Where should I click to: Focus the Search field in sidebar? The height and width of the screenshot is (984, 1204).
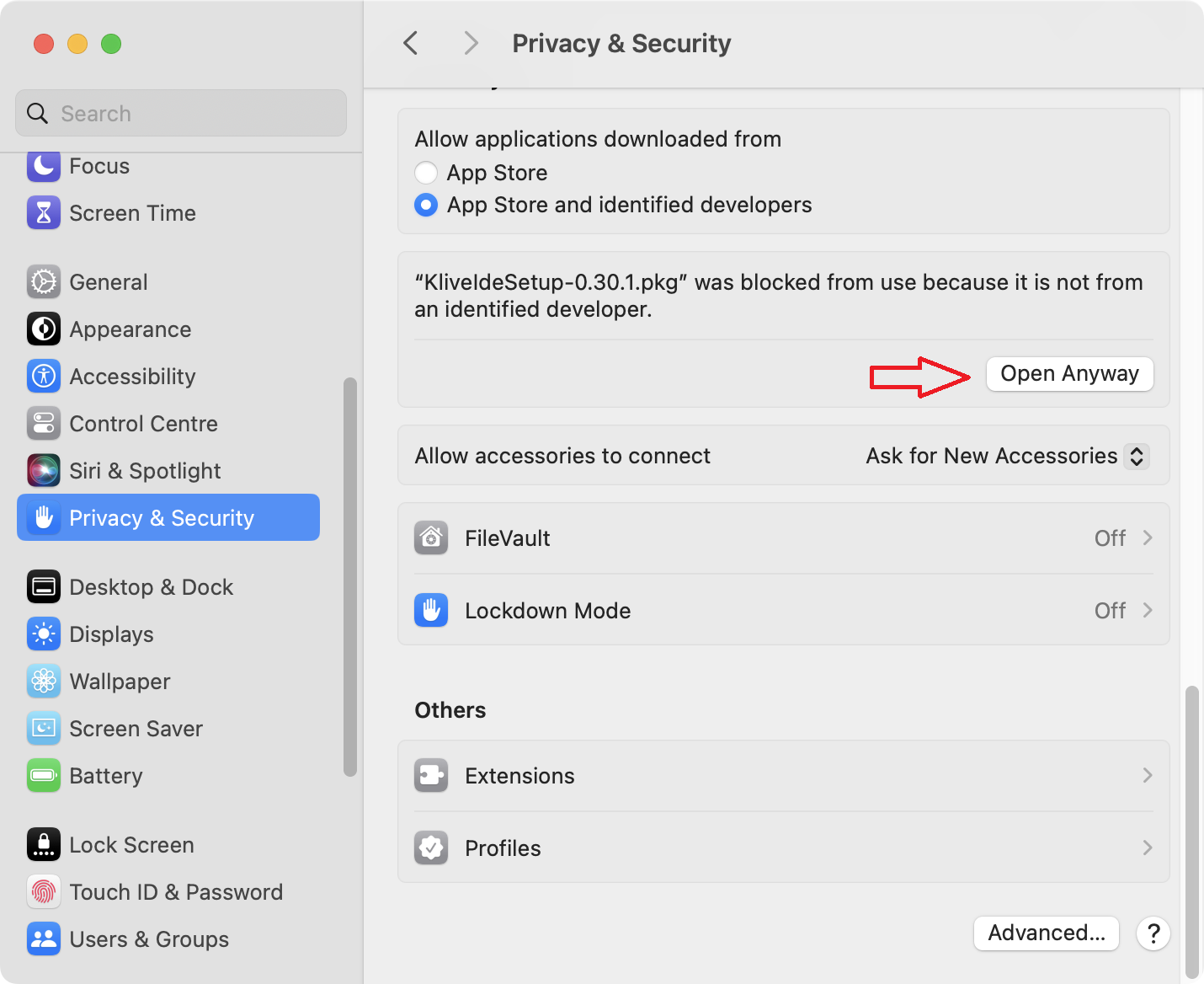coord(181,113)
